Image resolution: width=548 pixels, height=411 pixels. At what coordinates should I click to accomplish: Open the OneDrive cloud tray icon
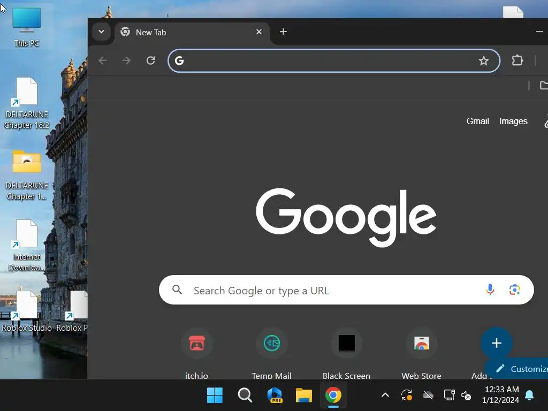[428, 395]
